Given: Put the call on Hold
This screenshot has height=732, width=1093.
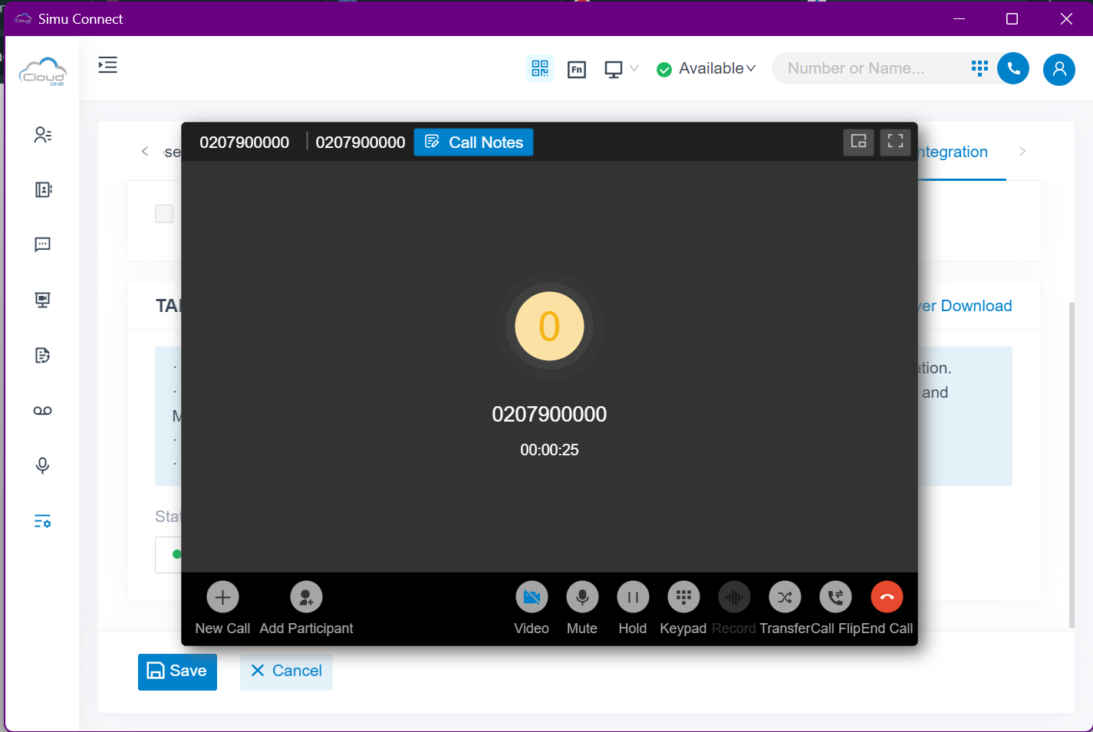Looking at the screenshot, I should 633,597.
